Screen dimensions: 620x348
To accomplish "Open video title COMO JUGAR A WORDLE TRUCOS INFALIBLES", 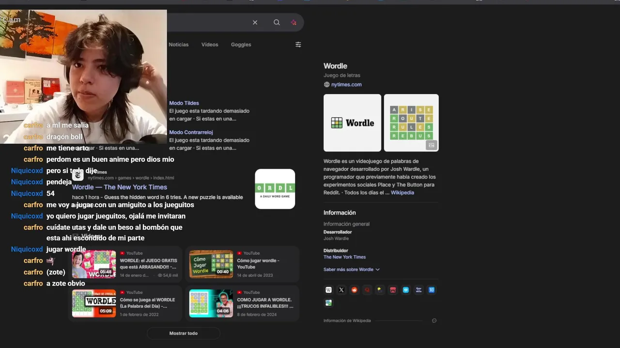I will [265, 303].
